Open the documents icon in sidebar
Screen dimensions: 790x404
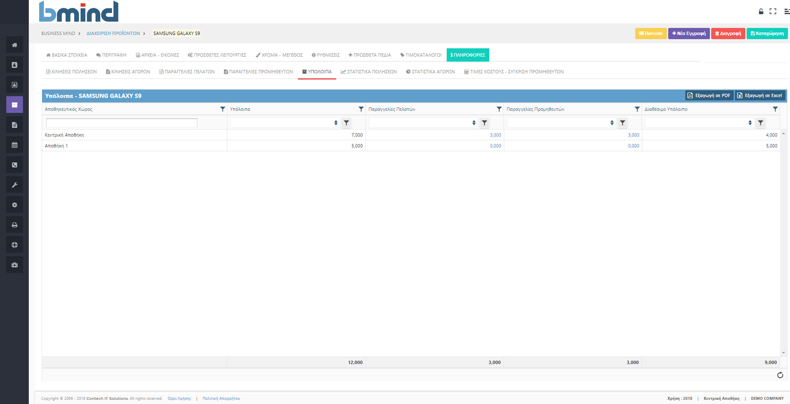(x=15, y=125)
